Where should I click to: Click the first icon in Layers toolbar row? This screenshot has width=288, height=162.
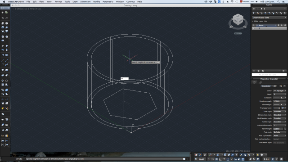coord(254,13)
